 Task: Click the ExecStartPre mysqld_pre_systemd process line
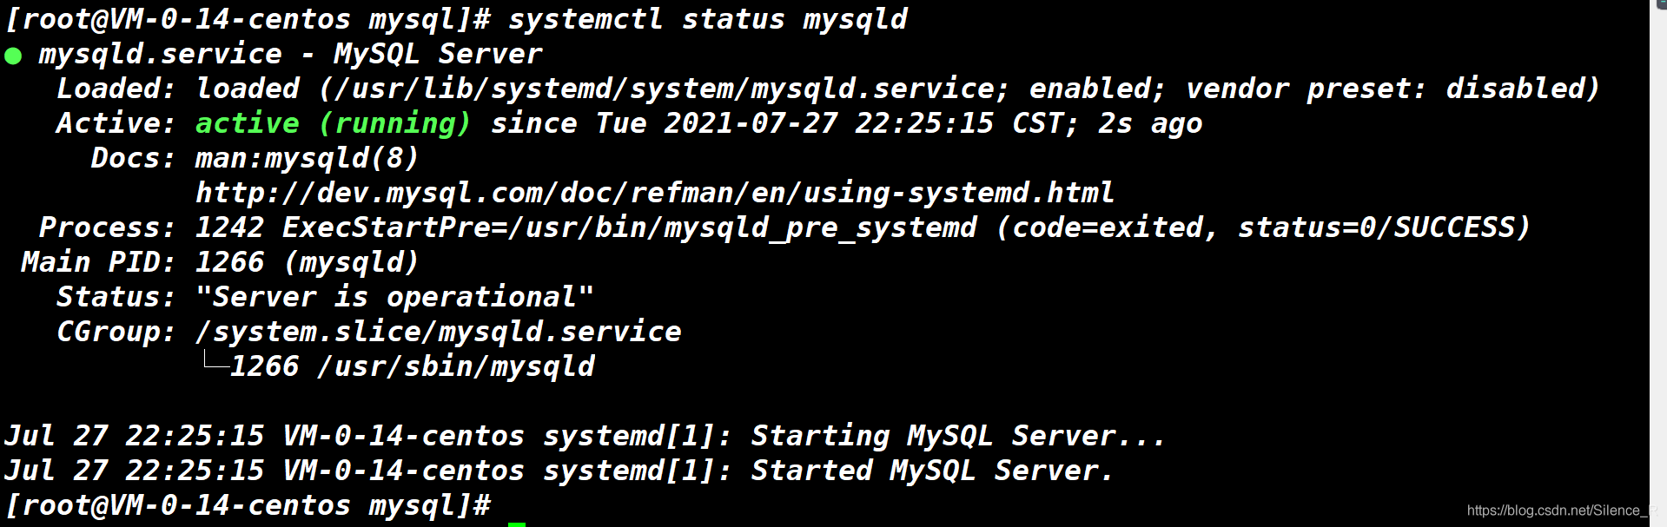point(863,227)
